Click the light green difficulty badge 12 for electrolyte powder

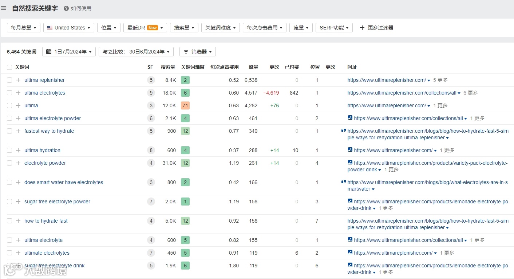point(185,163)
